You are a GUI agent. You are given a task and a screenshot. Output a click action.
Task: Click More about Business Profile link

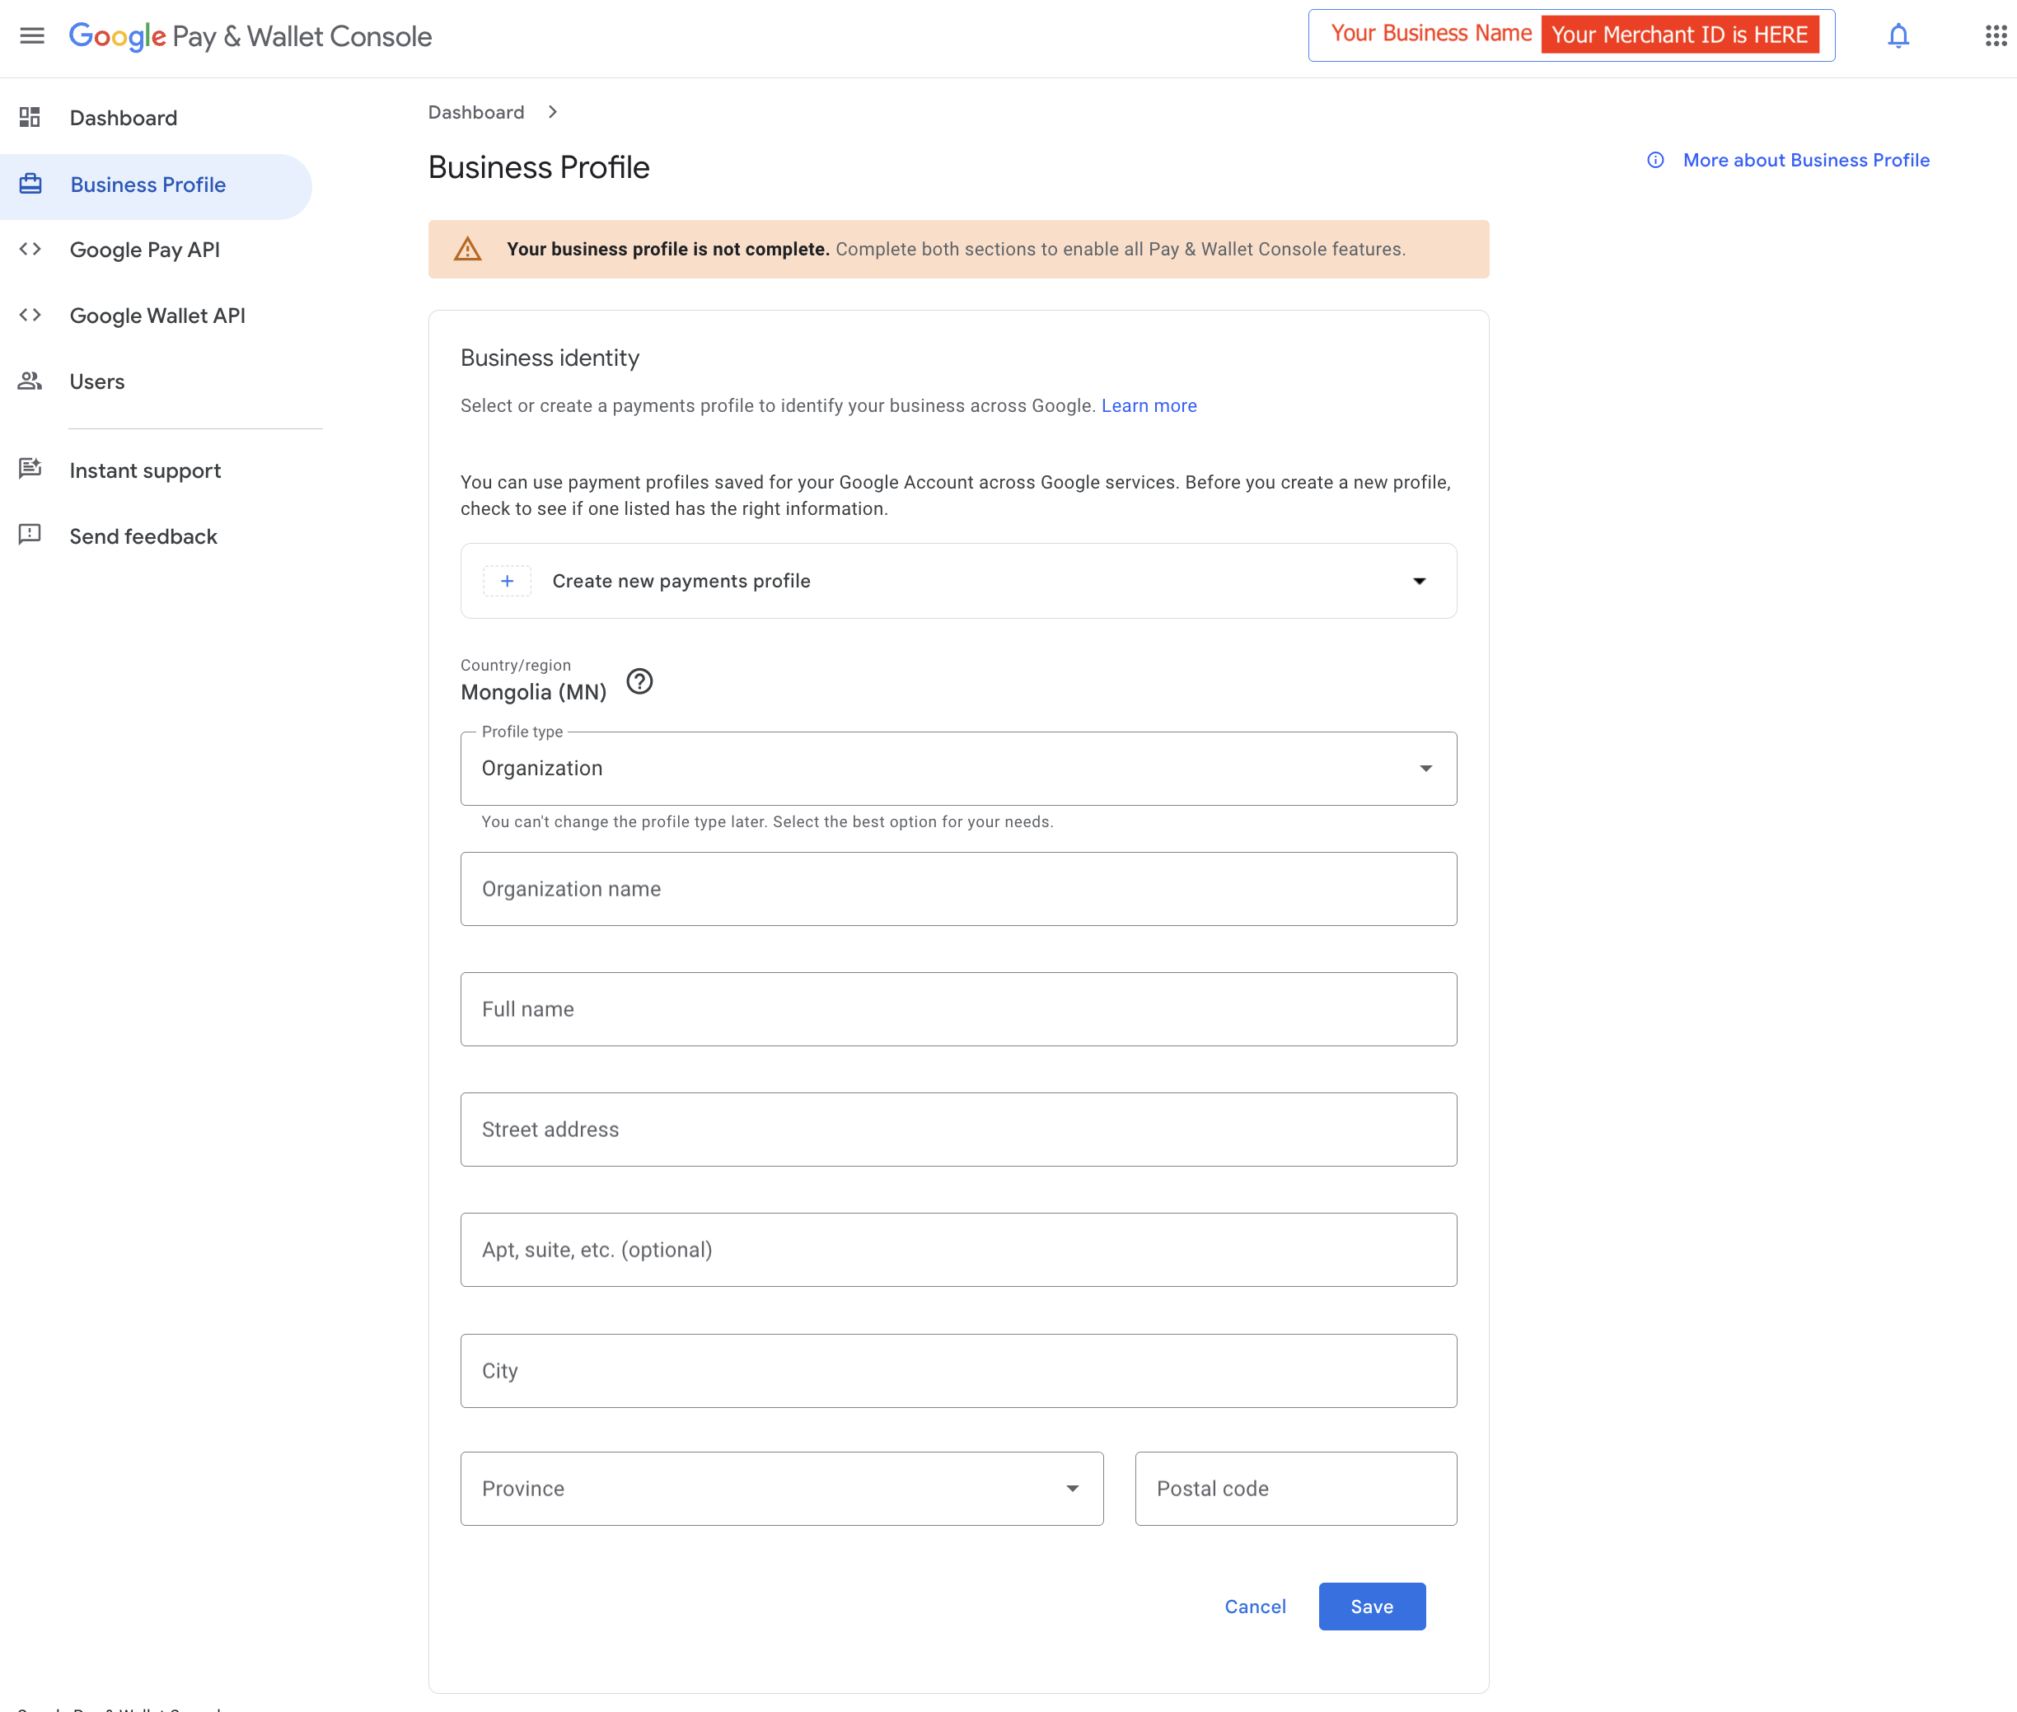point(1804,160)
